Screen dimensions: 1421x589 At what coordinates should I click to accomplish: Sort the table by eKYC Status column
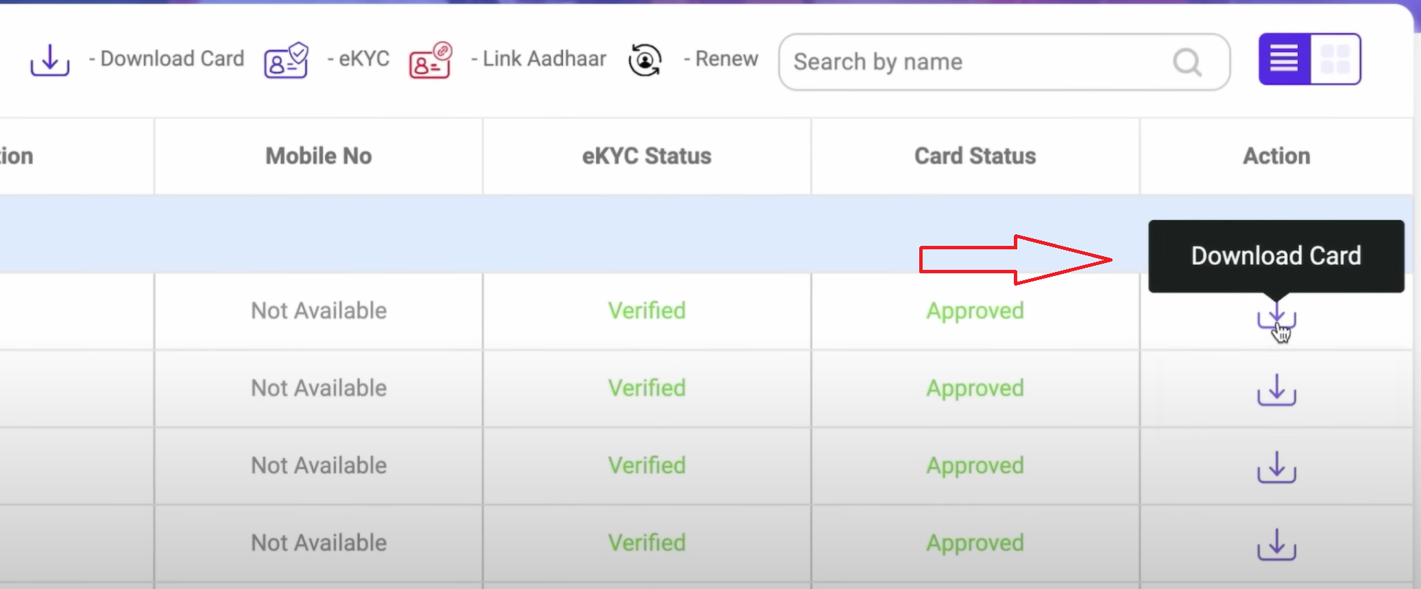point(645,155)
